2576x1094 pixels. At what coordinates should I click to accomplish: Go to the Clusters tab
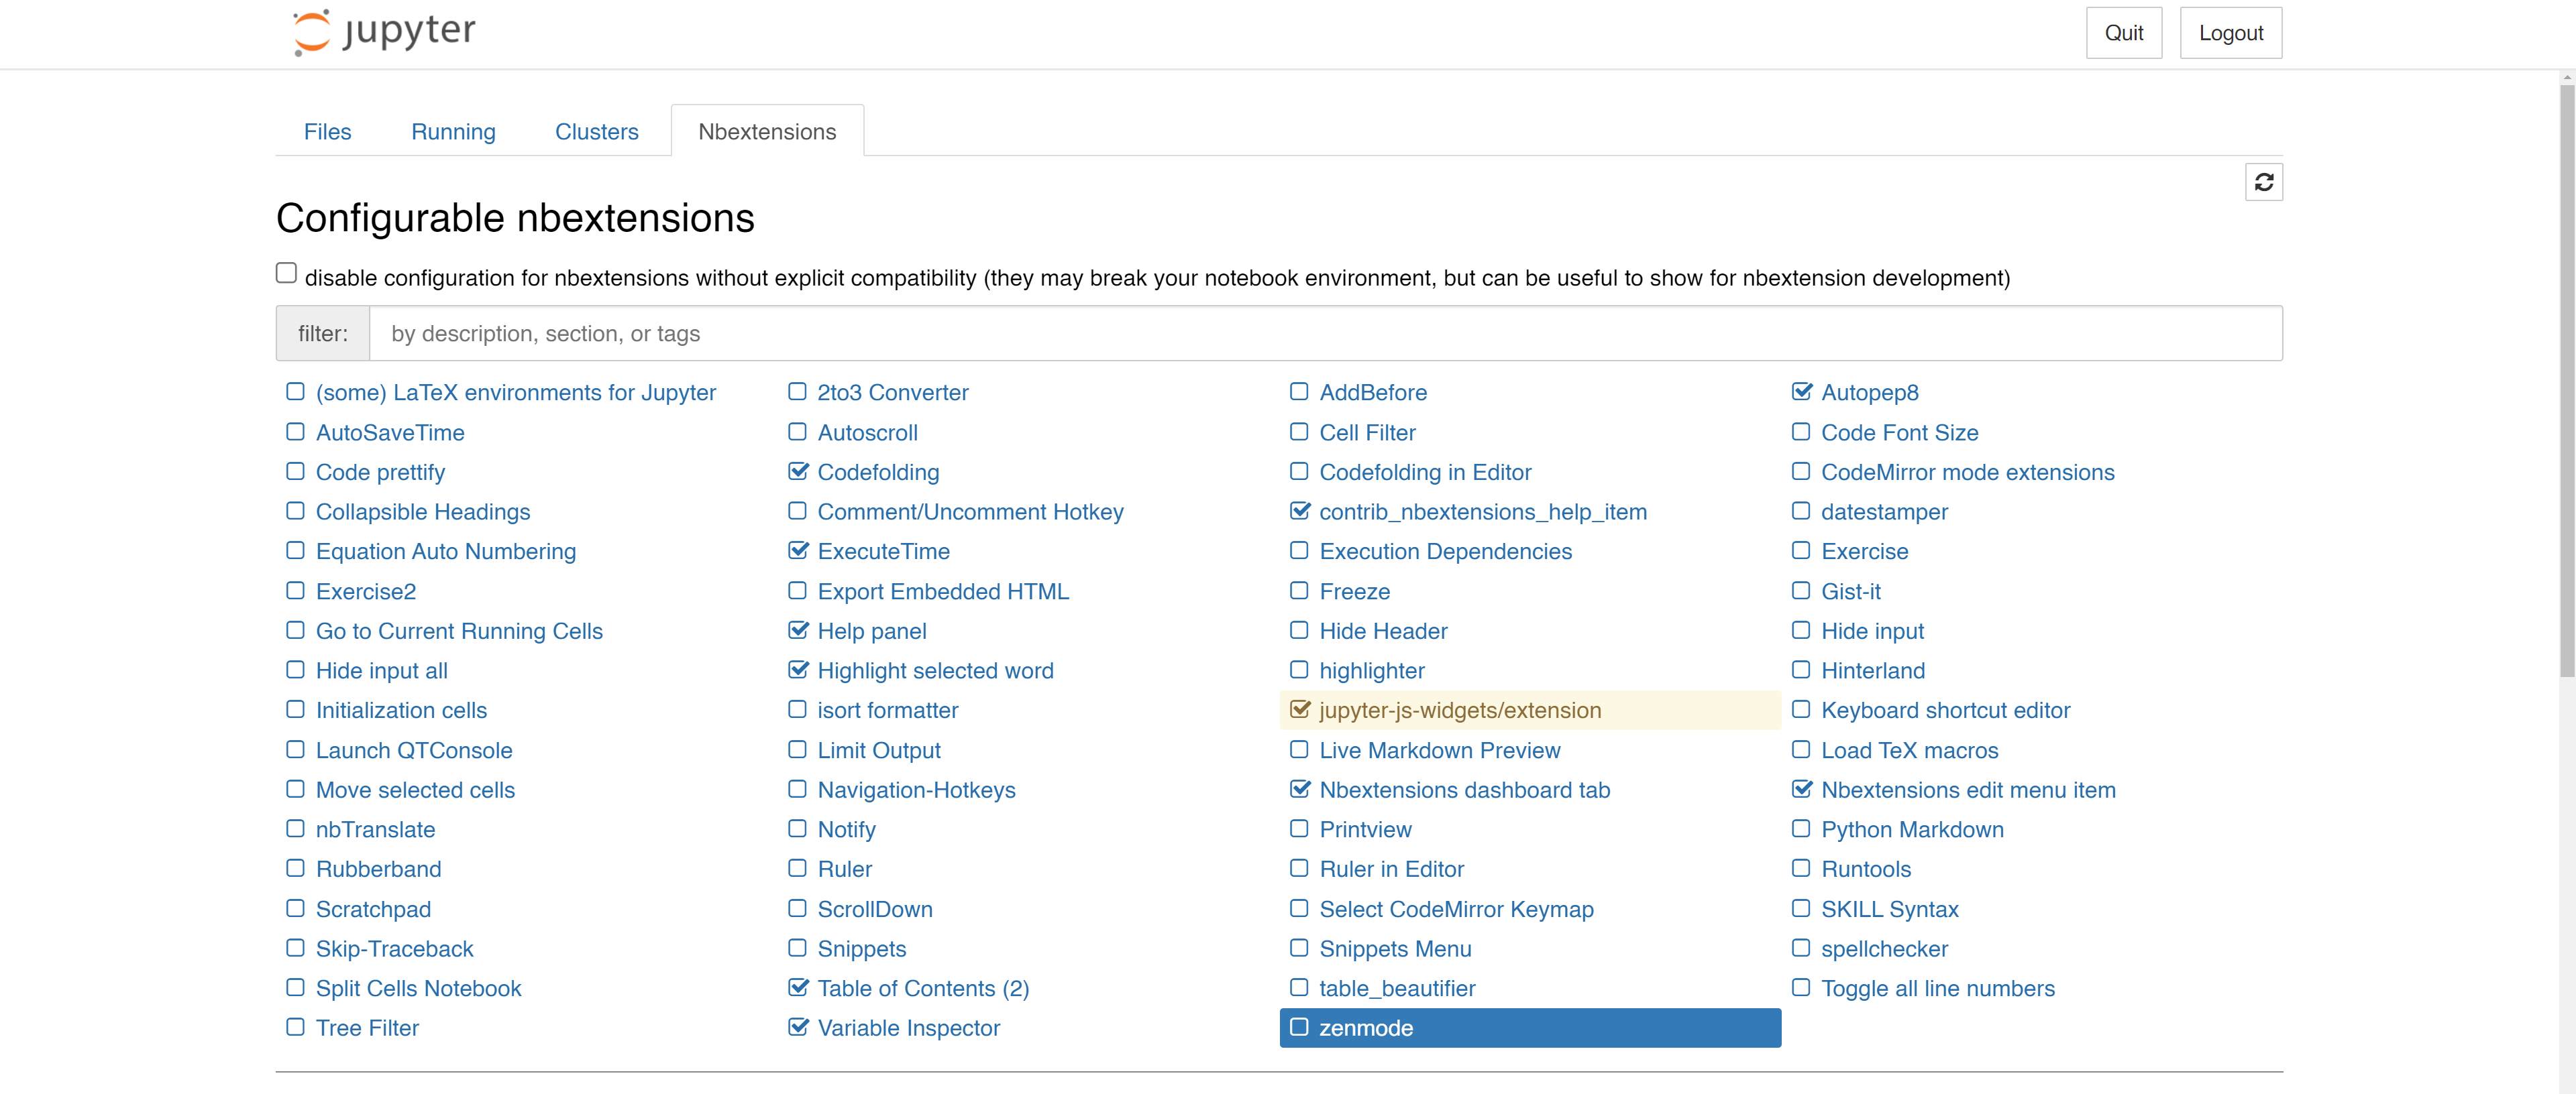[596, 132]
